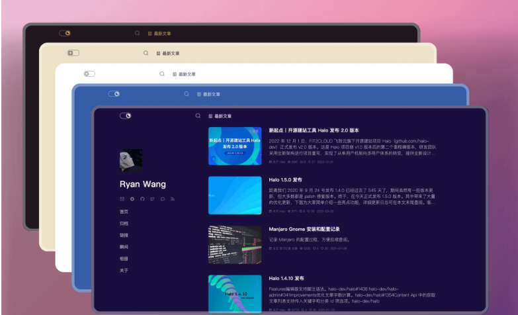Open search in the black window
The image size is (518, 315).
pyautogui.click(x=137, y=33)
